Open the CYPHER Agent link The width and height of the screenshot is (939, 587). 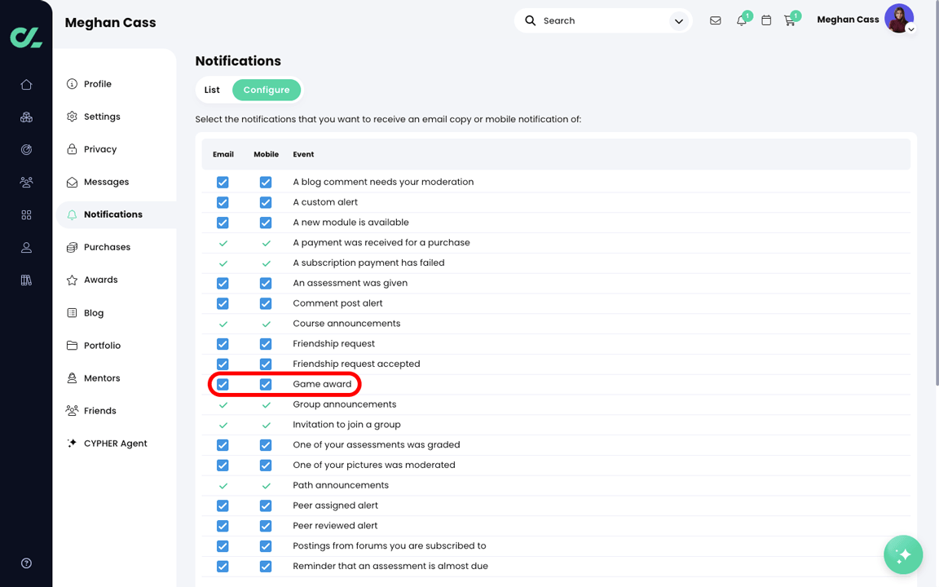pos(116,444)
